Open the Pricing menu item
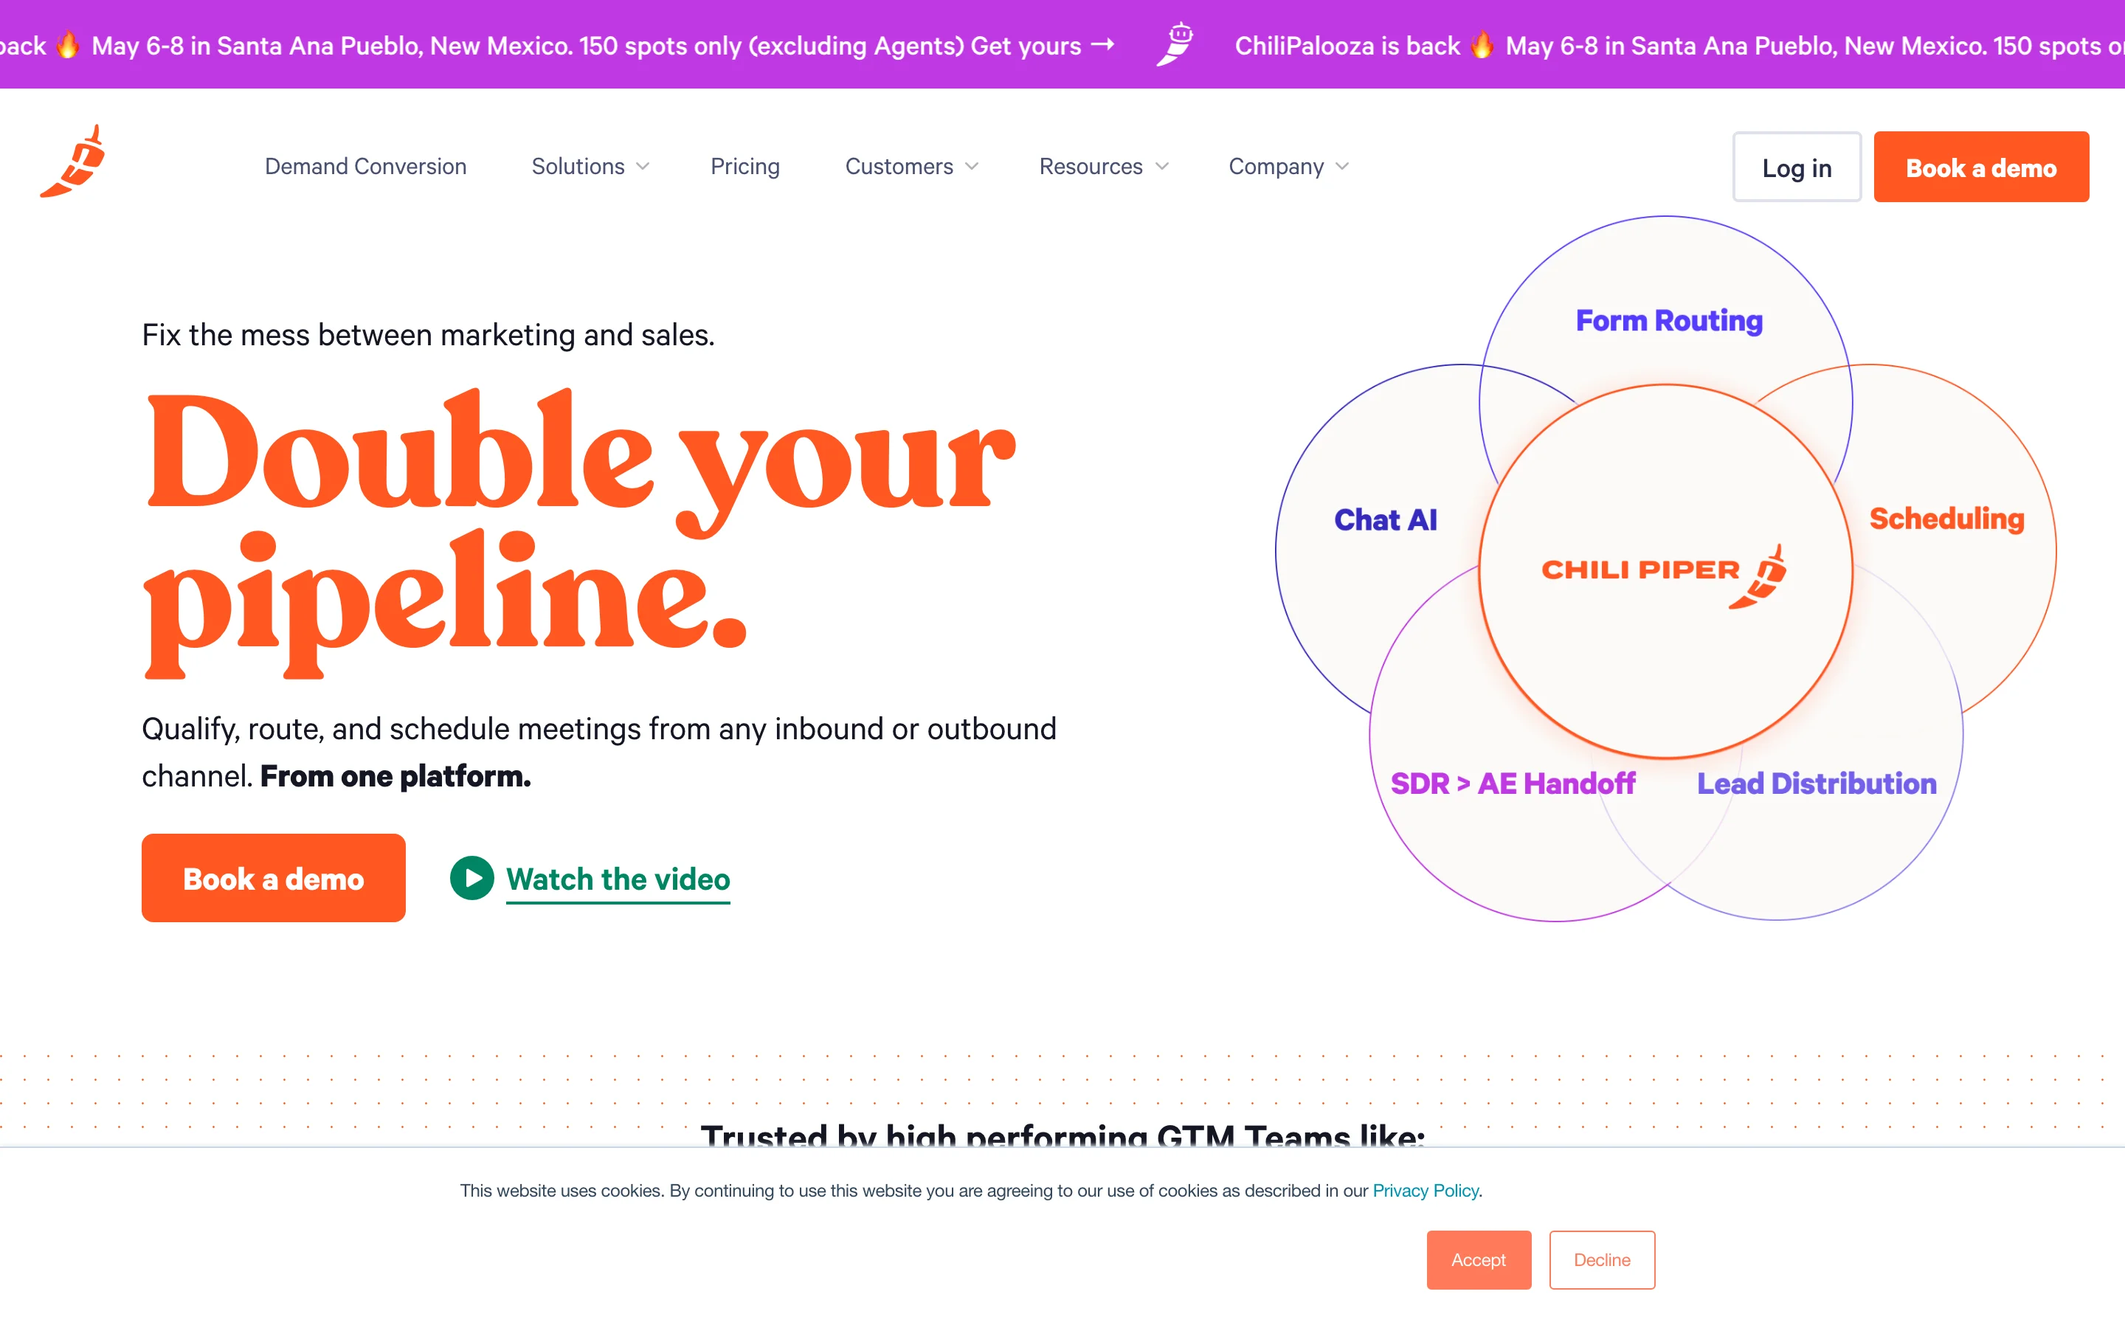The height and width of the screenshot is (1328, 2125). point(744,167)
